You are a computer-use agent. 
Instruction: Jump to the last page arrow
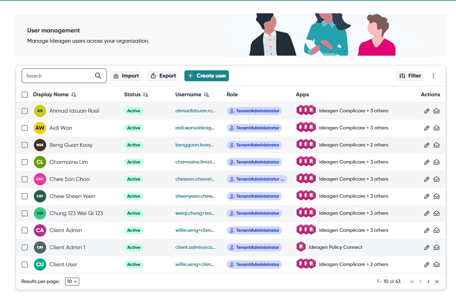click(437, 282)
